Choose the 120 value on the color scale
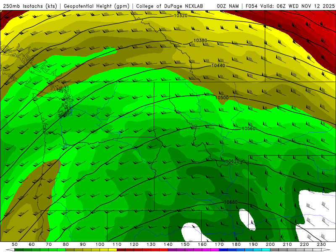The width and height of the screenshot is (336, 252). click(134, 244)
